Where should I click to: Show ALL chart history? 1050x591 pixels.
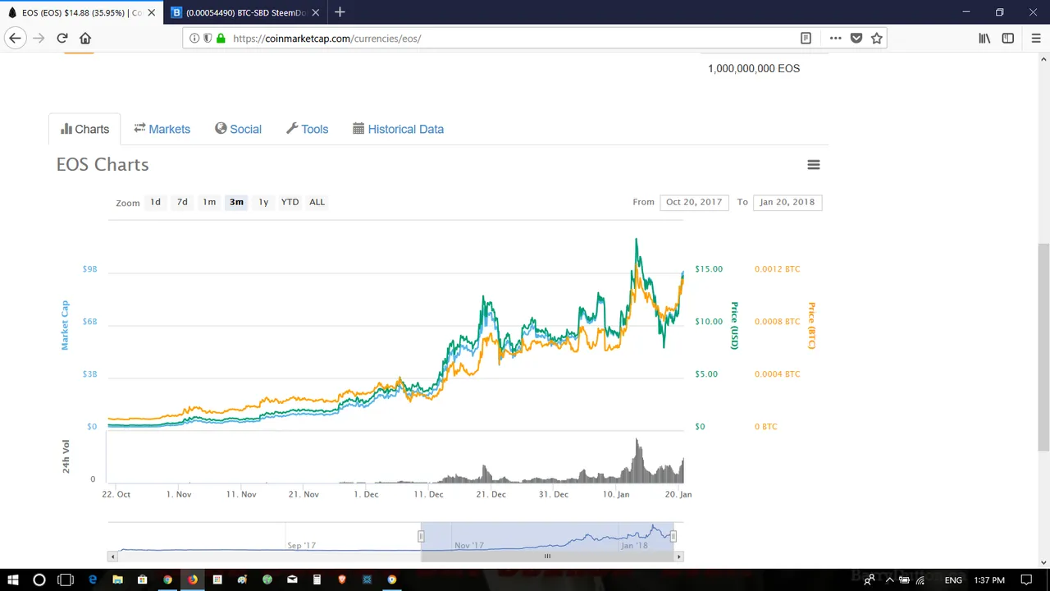[317, 202]
